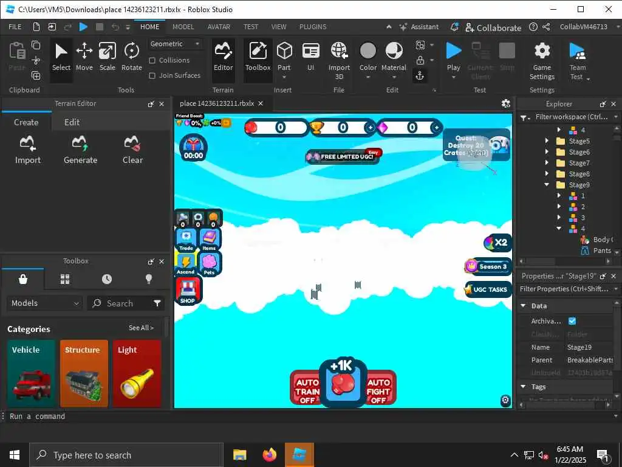Open Firefox from the taskbar

pyautogui.click(x=269, y=455)
